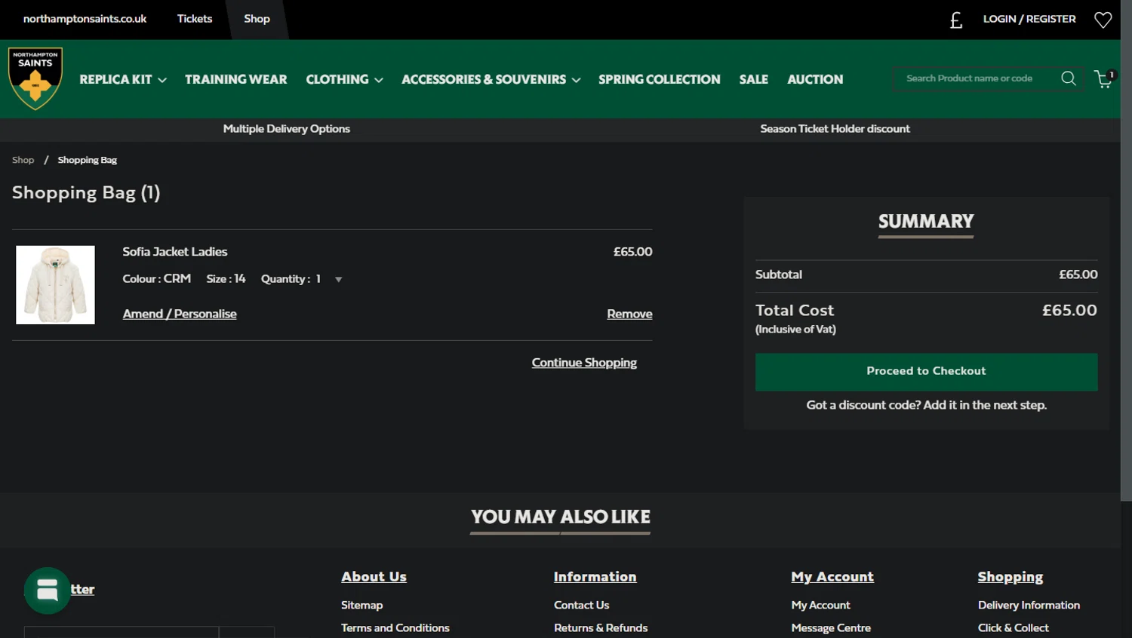Switch to the Tickets tab
This screenshot has height=638, width=1132.
(x=195, y=19)
